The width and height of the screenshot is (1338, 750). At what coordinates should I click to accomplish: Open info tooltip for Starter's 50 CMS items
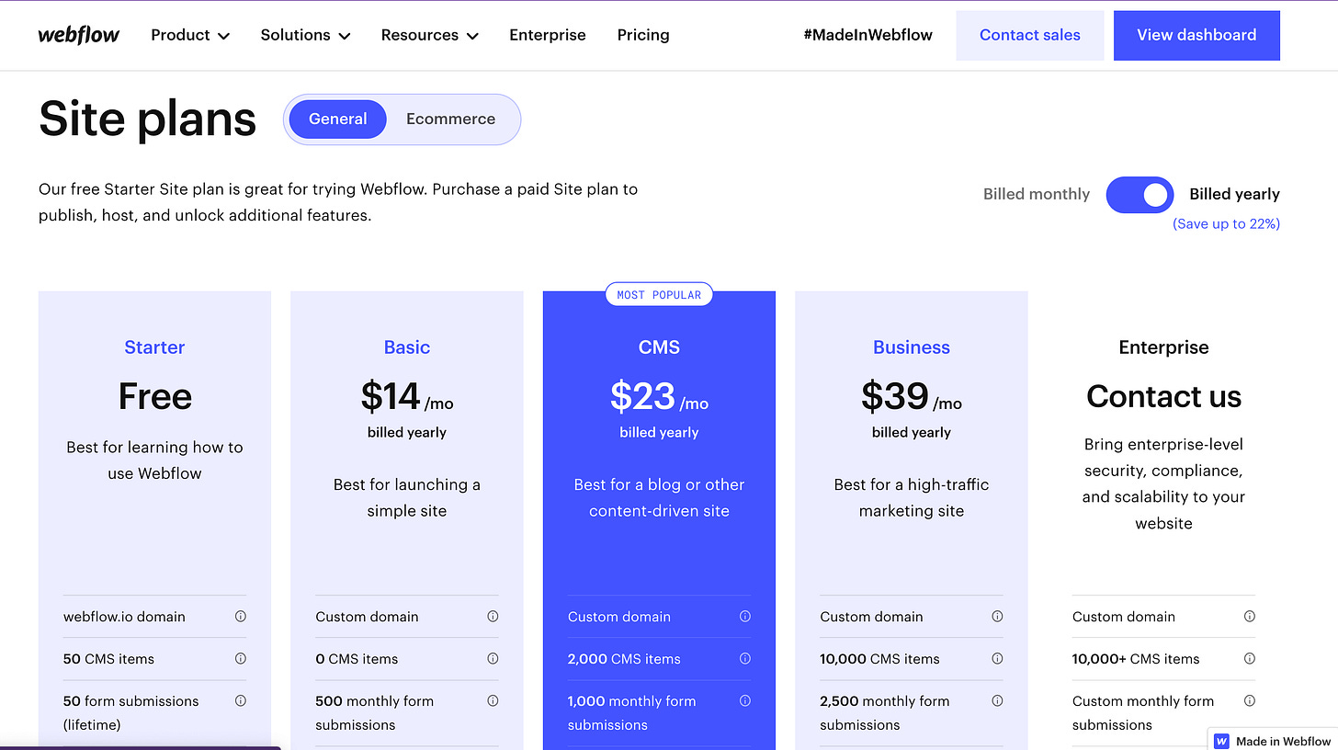click(240, 658)
